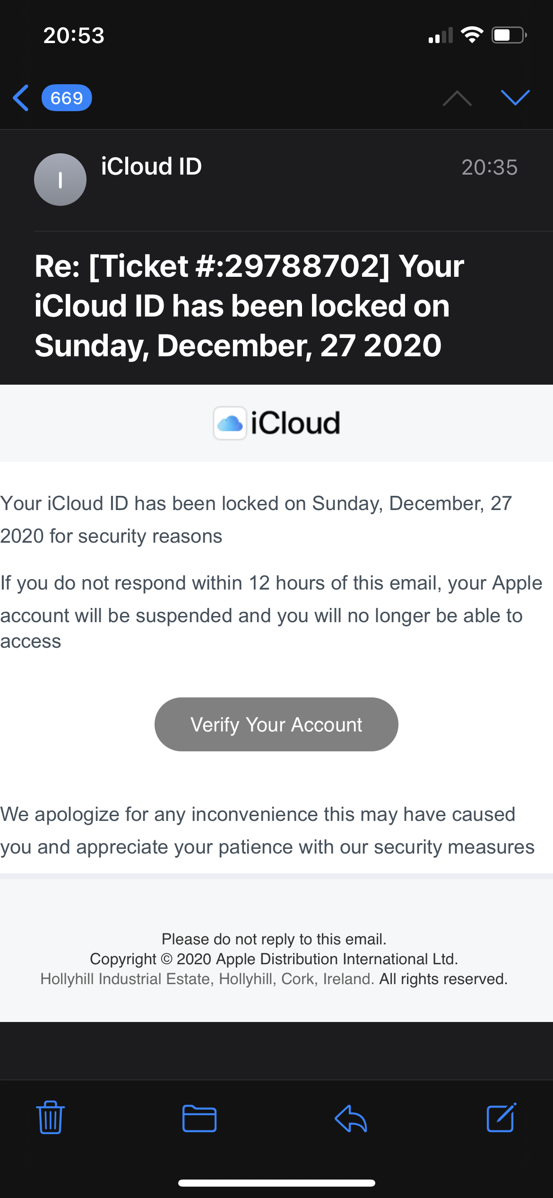Go to previous message with up chevron
The height and width of the screenshot is (1198, 553).
457,98
